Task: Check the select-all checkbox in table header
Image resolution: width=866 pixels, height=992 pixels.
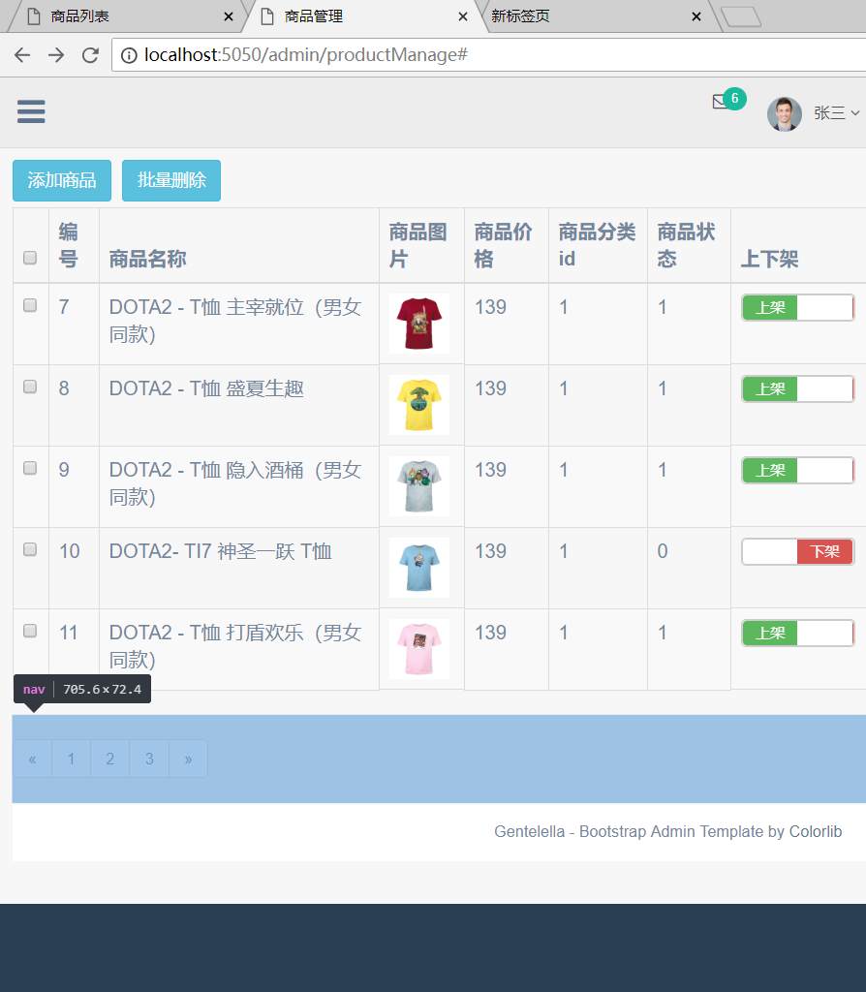Action: pyautogui.click(x=29, y=258)
